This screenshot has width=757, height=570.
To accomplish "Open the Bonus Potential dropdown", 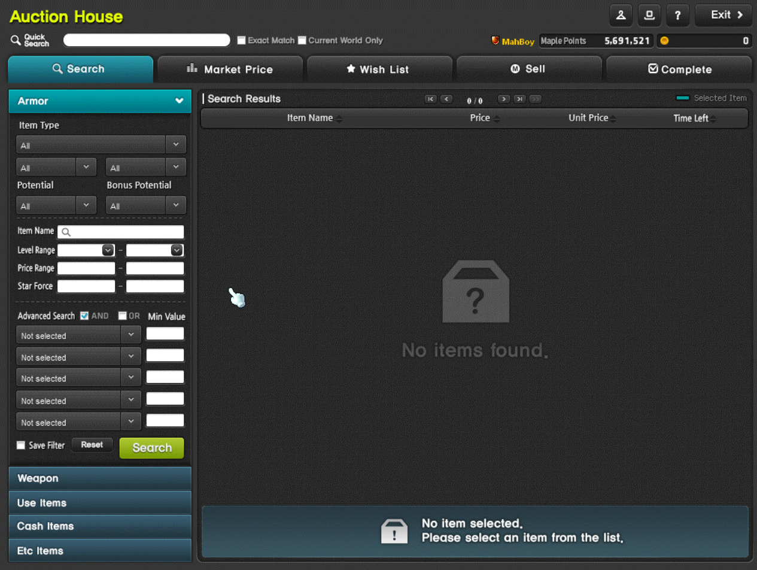I will [146, 205].
